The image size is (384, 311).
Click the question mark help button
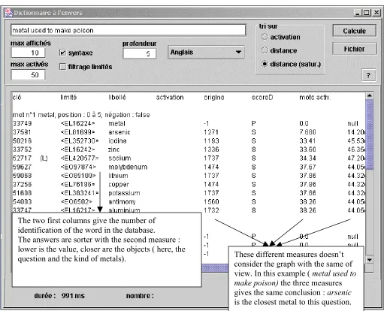click(368, 75)
